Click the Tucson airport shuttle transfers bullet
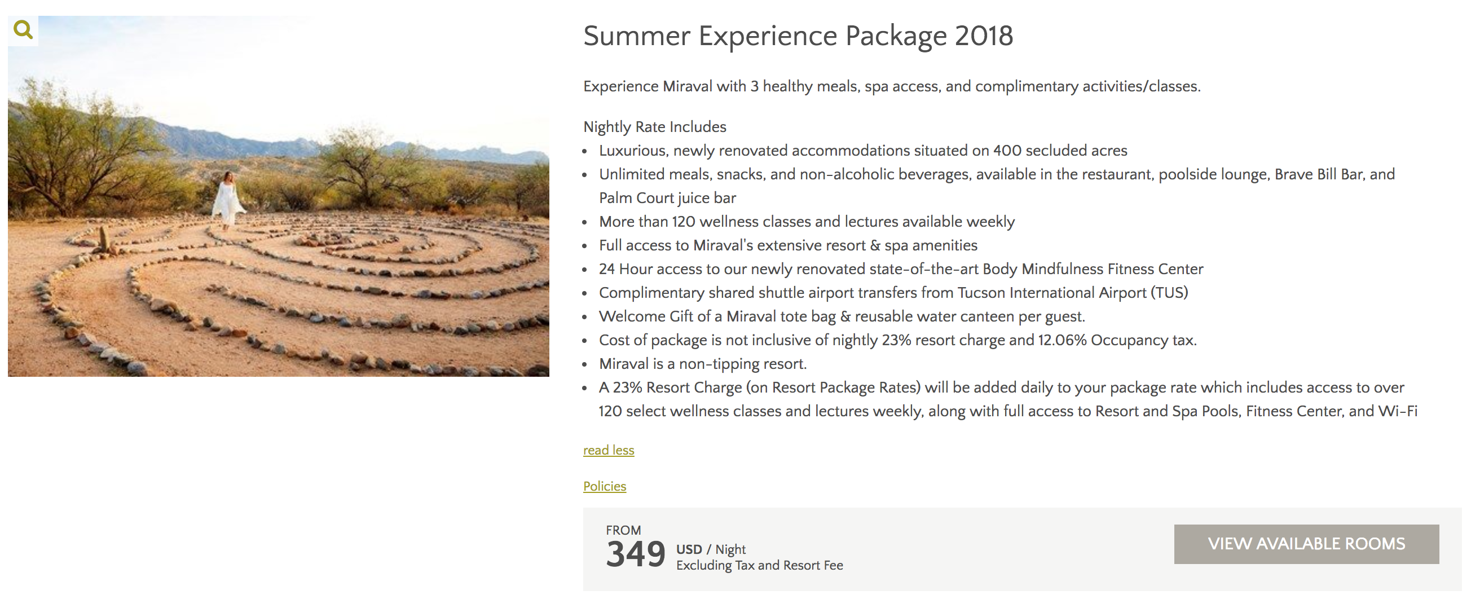The width and height of the screenshot is (1471, 599). tap(893, 293)
